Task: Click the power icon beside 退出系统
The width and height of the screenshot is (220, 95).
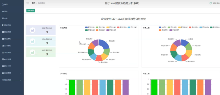Action: tap(210, 3)
